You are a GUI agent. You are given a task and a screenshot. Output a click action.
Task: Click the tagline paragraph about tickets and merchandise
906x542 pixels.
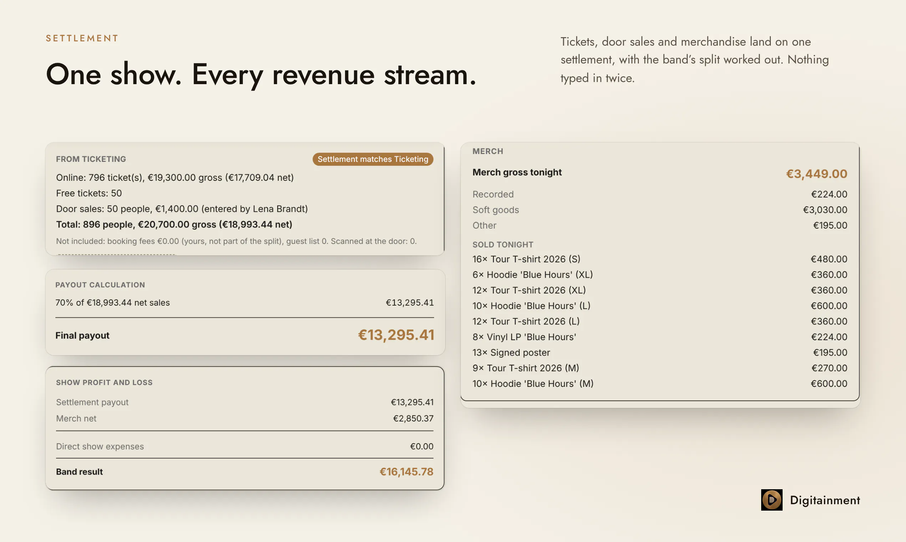pyautogui.click(x=695, y=60)
